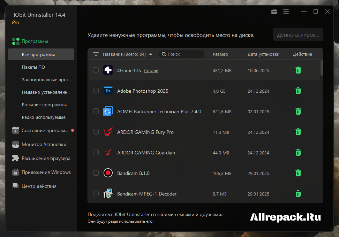The image size is (339, 237).
Task: Click the Bandicam 8.1.0 record icon
Action: coord(108,173)
